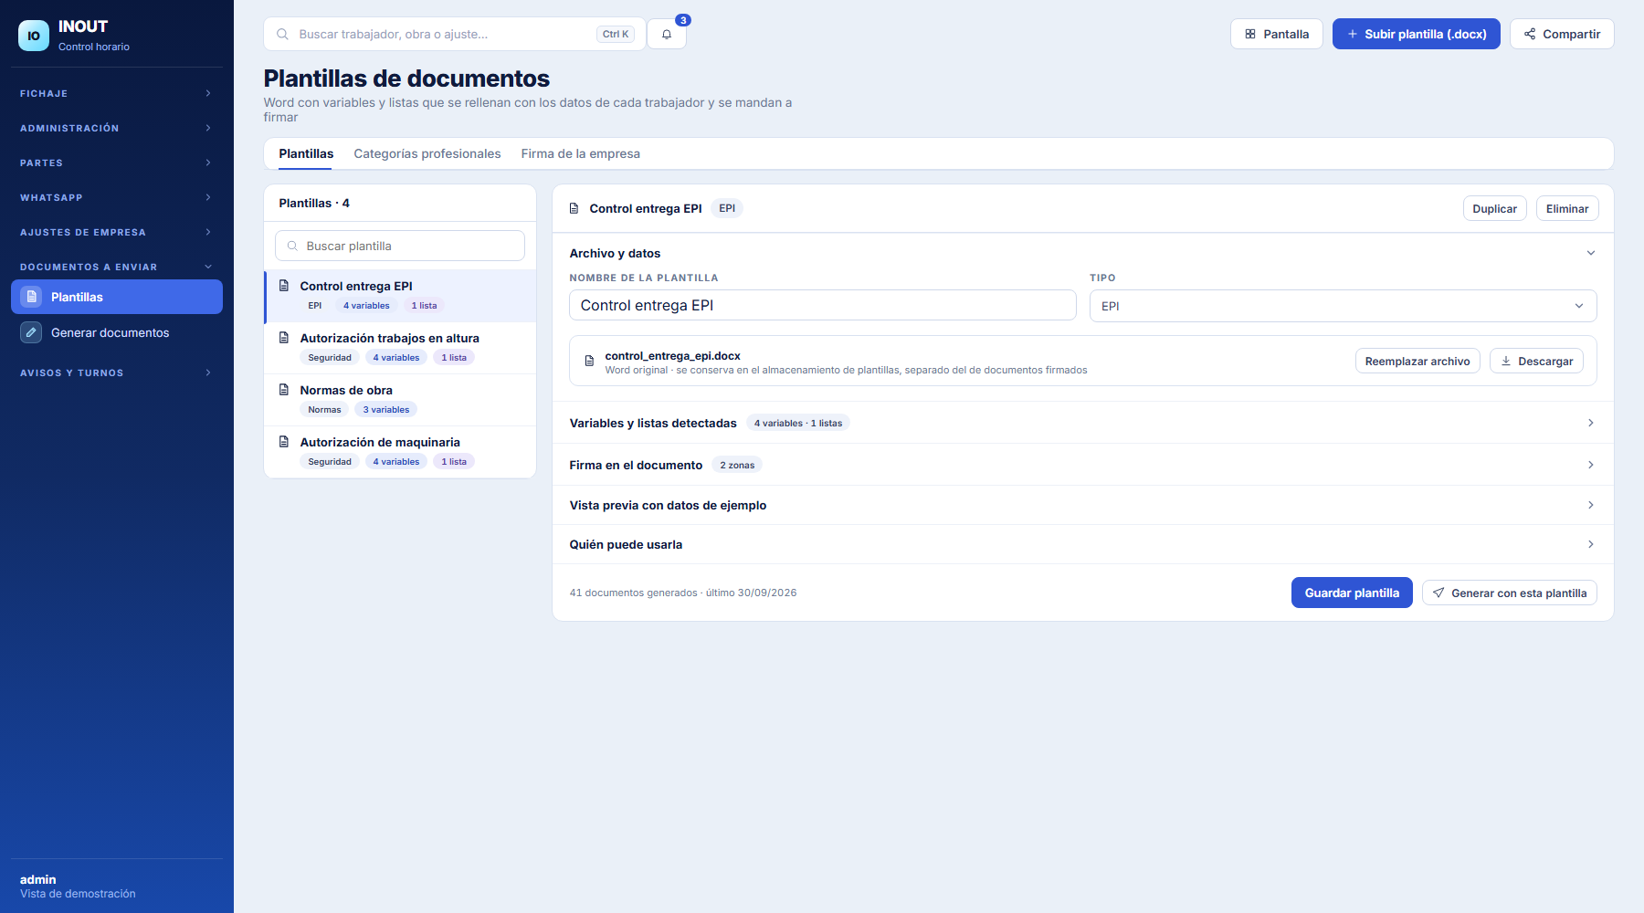
Task: Switch to Categorías profesionales tab
Action: click(x=427, y=154)
